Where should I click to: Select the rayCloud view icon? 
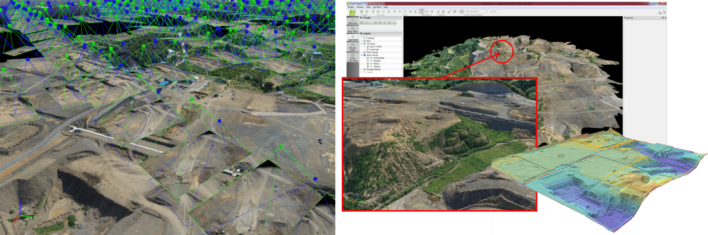(x=352, y=38)
